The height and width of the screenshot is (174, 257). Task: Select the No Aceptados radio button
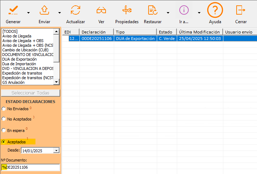coord(4,119)
